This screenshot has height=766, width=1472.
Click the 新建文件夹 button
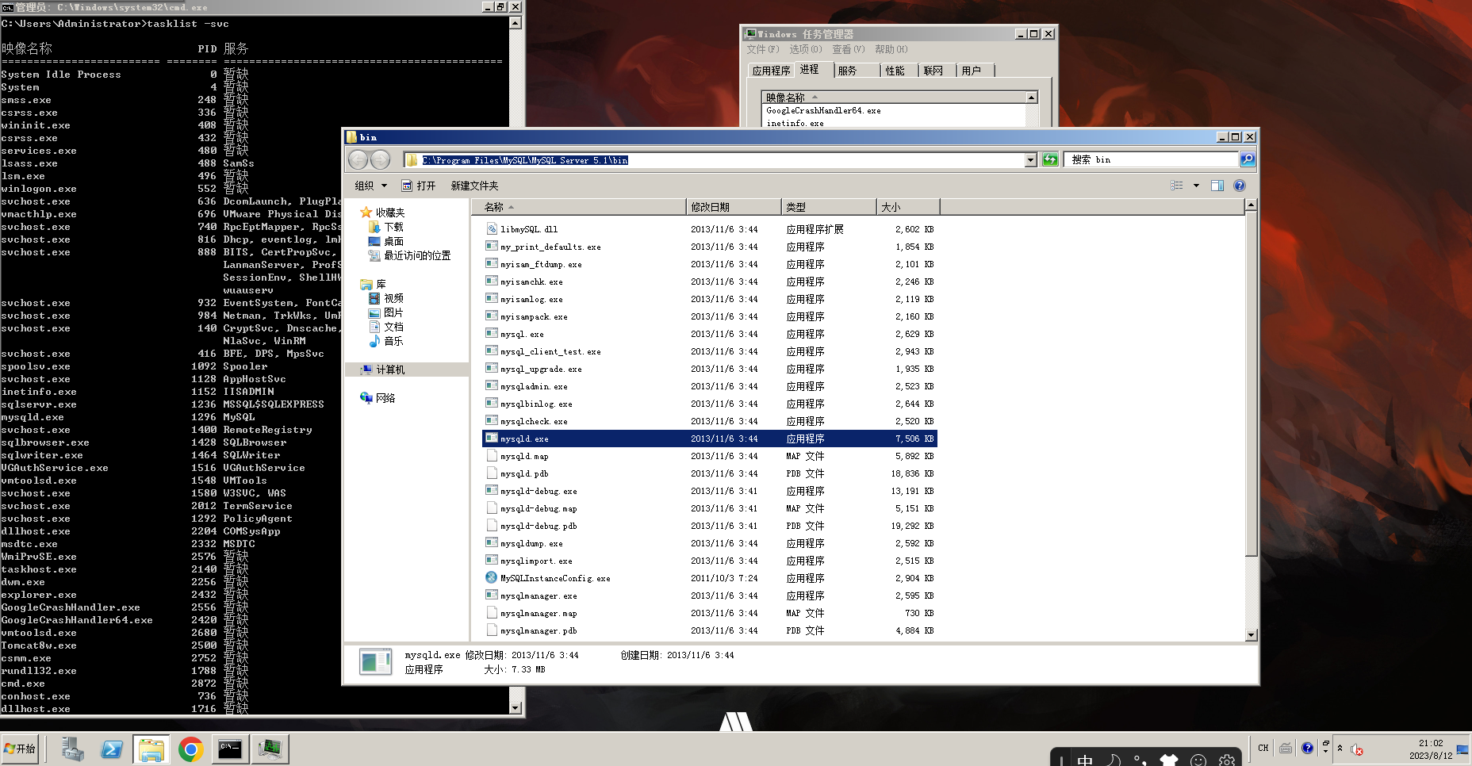(473, 186)
